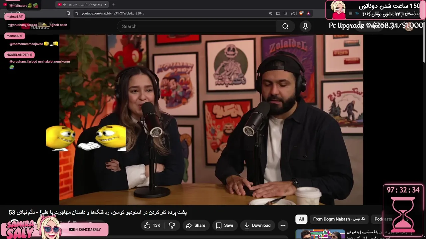Select the From Dogm Nabash filter chip
426x239 pixels.
point(339,219)
